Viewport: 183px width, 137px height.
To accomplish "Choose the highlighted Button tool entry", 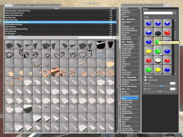I will point(130,98).
